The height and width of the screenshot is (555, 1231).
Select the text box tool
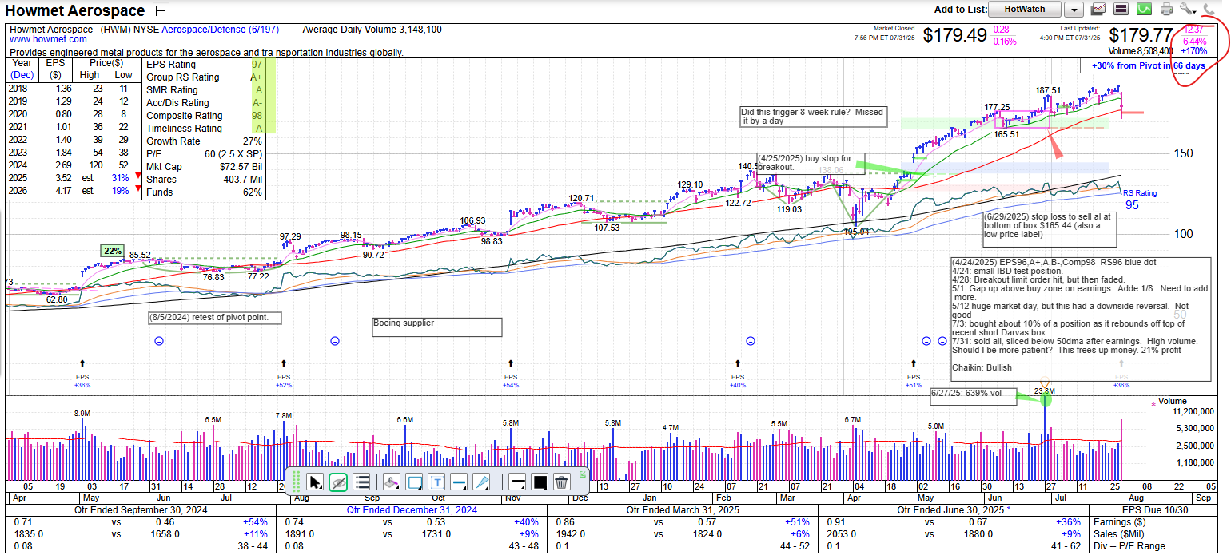coord(436,482)
